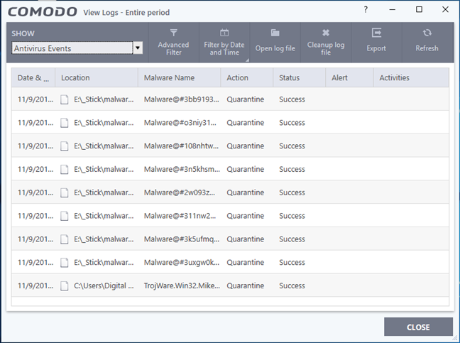
Task: Sort by Status column header
Action: (300, 77)
